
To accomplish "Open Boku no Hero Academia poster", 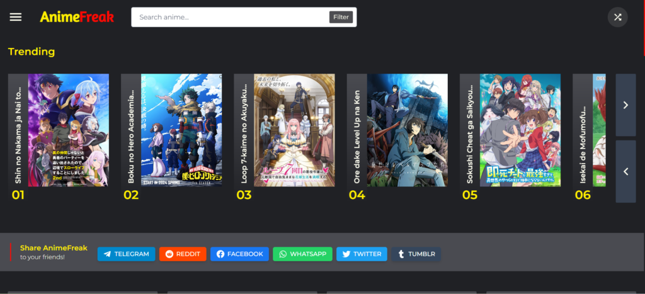I will point(181,130).
